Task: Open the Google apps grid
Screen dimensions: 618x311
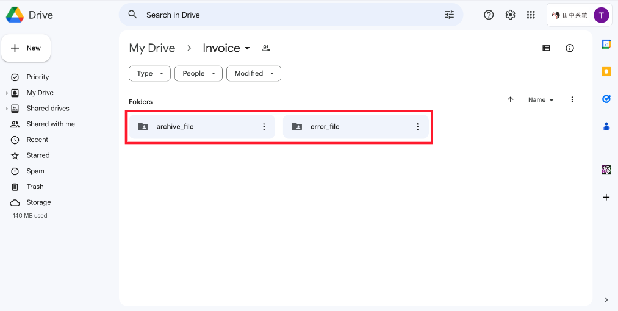Action: pyautogui.click(x=531, y=15)
